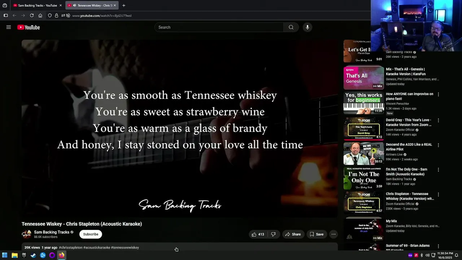Click the youtube.com address bar URL
The height and width of the screenshot is (260, 462).
[102, 16]
